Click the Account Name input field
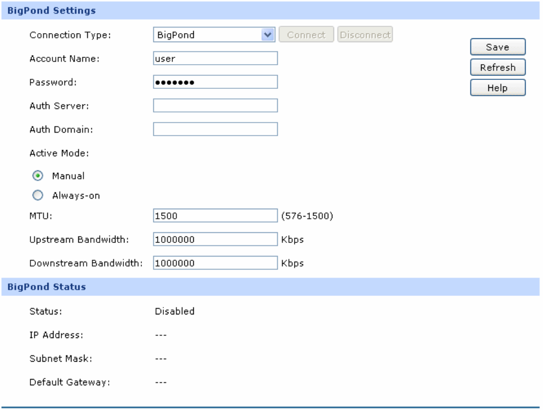The width and height of the screenshot is (543, 410). tap(215, 58)
